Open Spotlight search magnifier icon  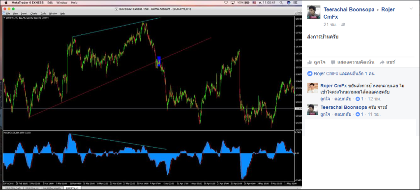(281, 2)
